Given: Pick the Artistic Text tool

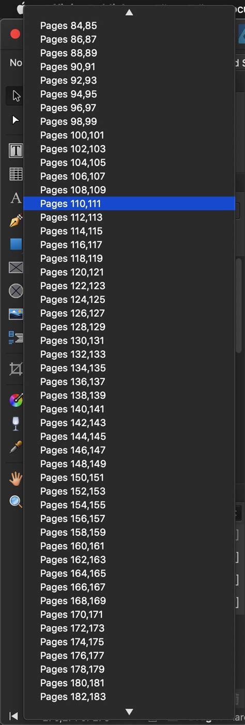Looking at the screenshot, I should [16, 198].
